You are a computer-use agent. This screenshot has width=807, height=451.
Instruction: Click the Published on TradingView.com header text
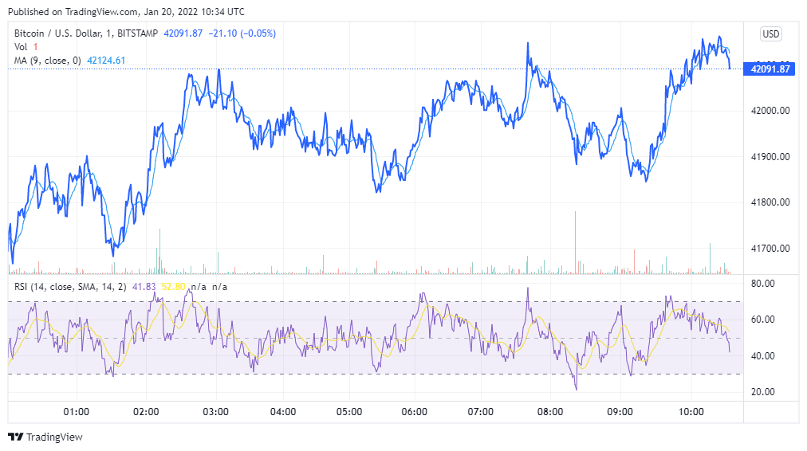click(x=126, y=11)
